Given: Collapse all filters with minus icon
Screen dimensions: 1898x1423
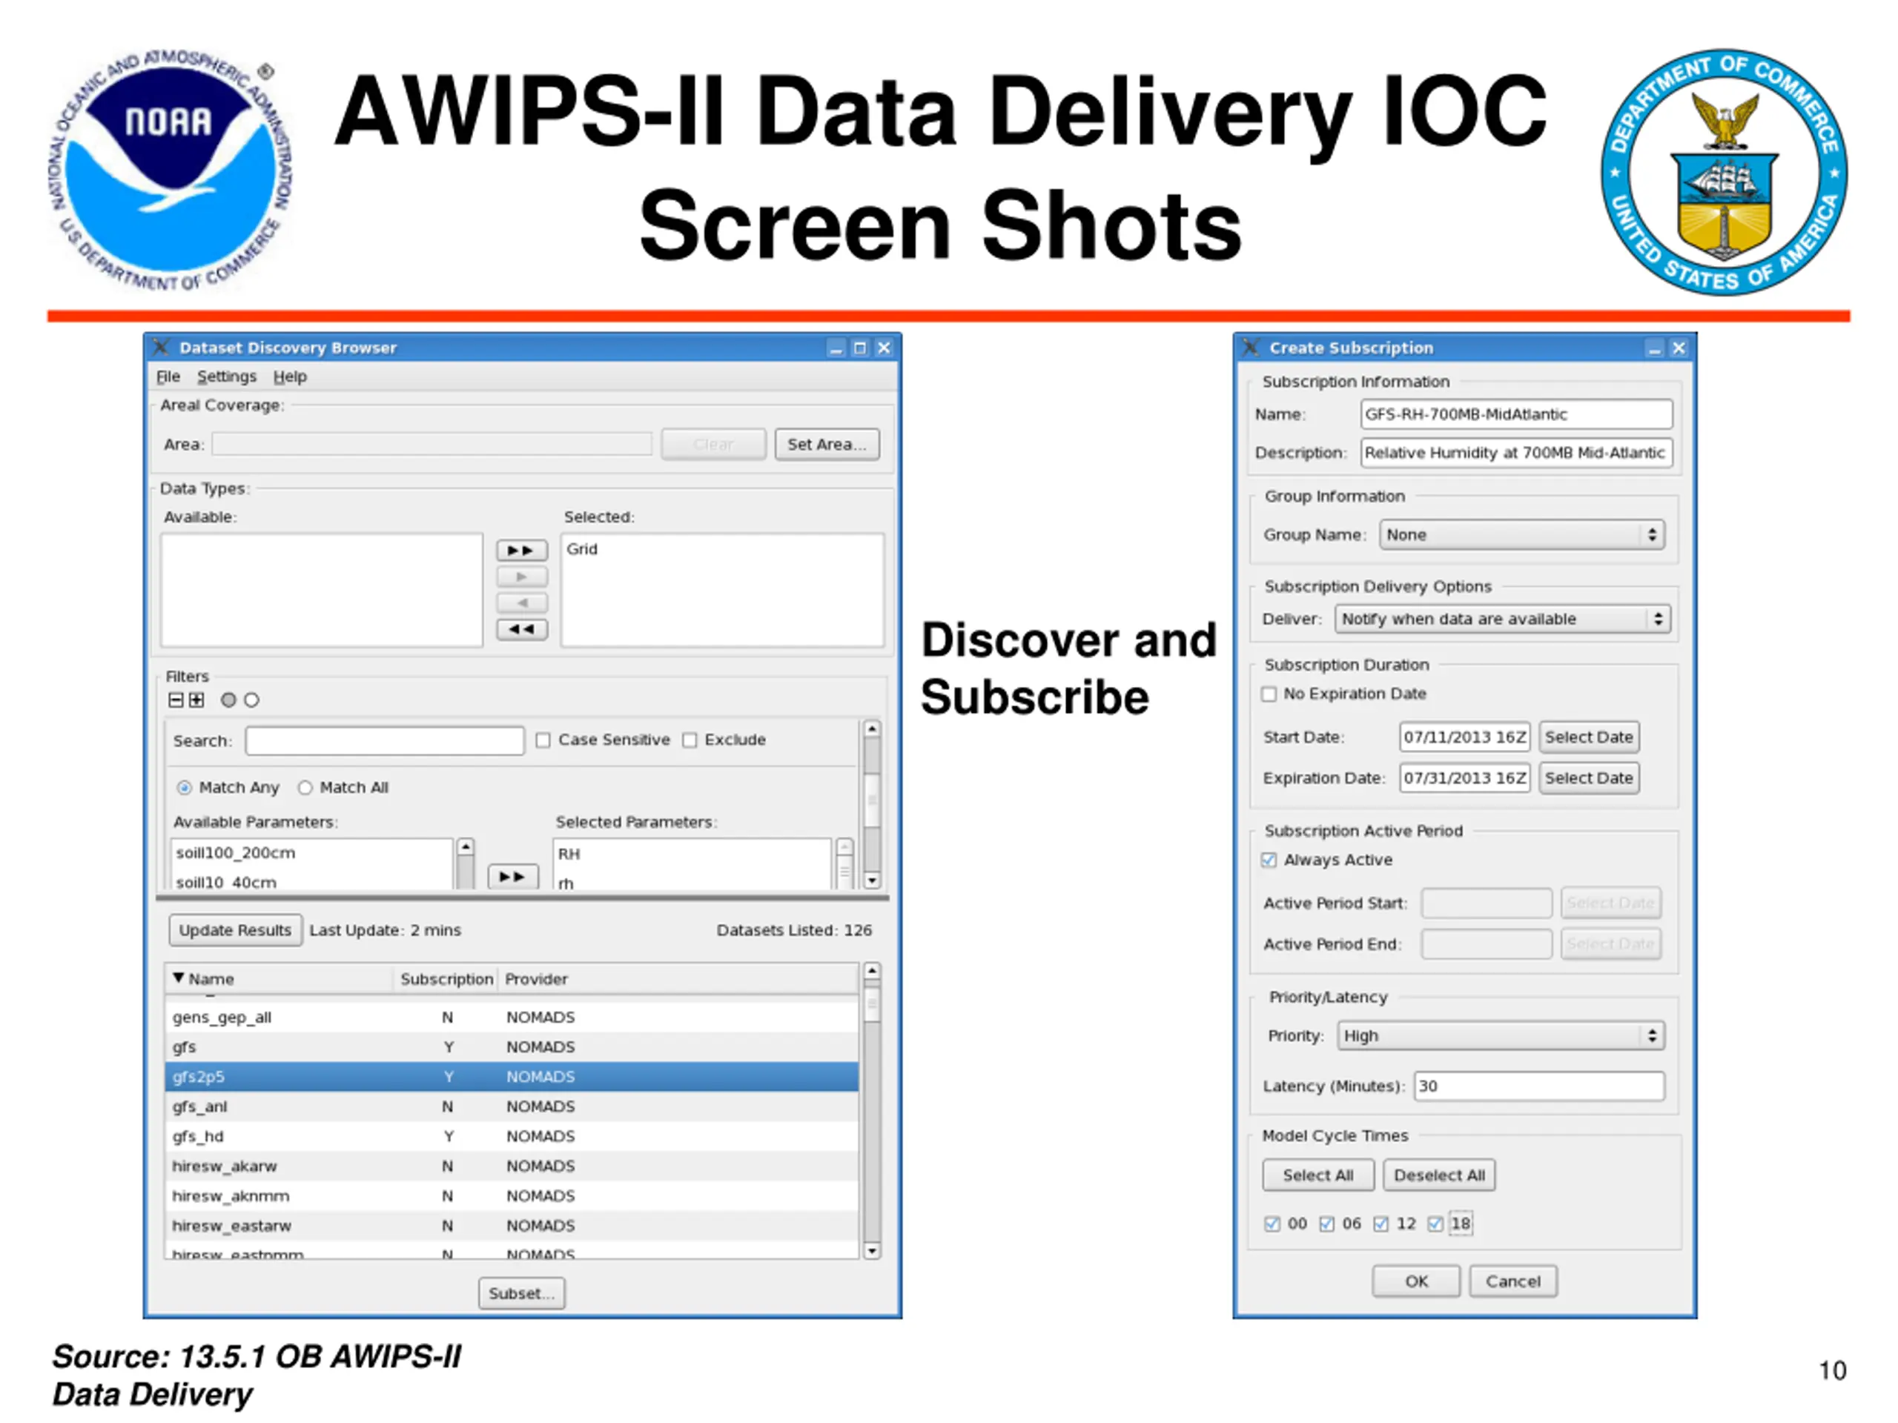Looking at the screenshot, I should click(x=176, y=700).
